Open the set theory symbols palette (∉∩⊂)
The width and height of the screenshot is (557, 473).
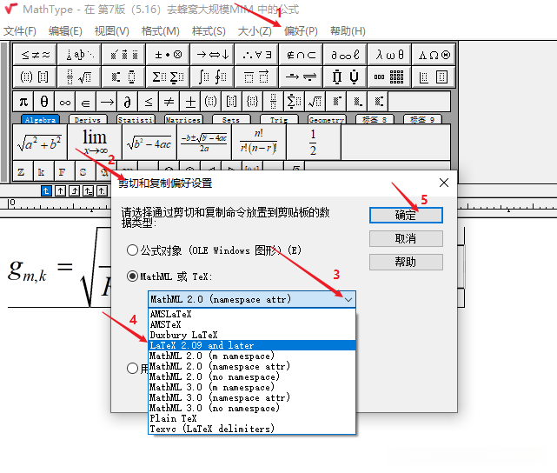301,55
